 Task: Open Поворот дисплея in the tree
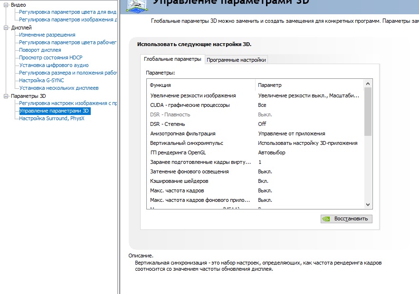tap(40, 50)
